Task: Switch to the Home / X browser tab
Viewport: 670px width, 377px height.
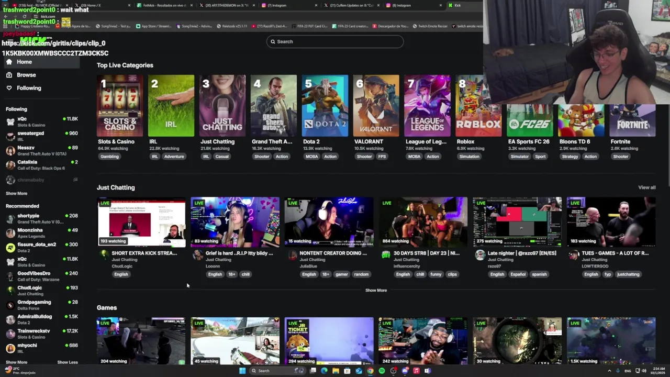Action: [103, 5]
